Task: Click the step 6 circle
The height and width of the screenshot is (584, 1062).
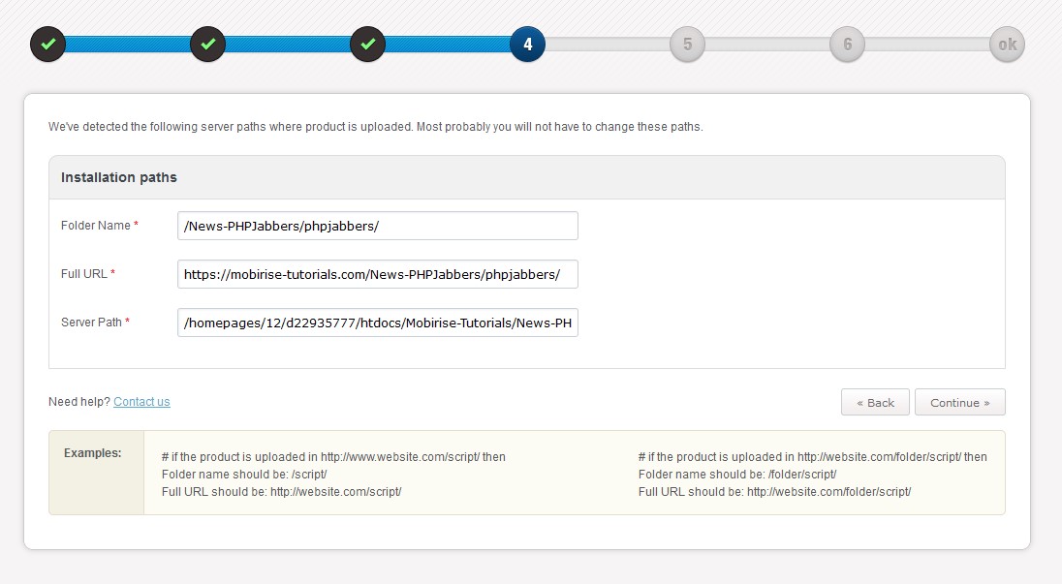Action: coord(846,44)
